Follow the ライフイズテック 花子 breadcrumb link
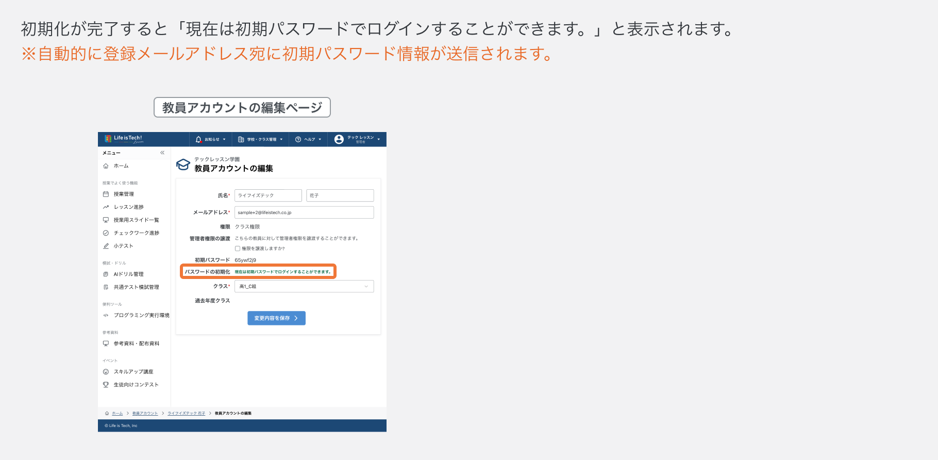The height and width of the screenshot is (460, 938). 186,414
